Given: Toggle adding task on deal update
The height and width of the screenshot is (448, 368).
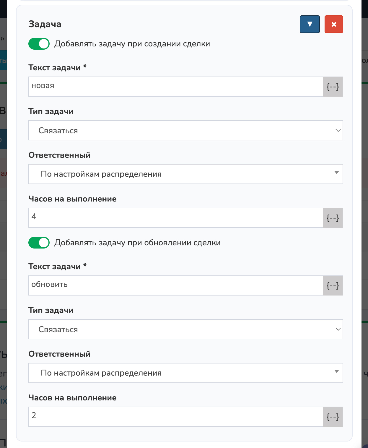Looking at the screenshot, I should click(x=39, y=243).
